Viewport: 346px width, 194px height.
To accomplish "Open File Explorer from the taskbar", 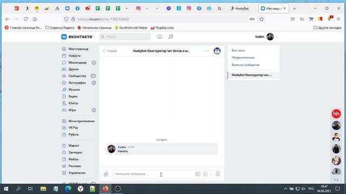I will click(x=43, y=189).
